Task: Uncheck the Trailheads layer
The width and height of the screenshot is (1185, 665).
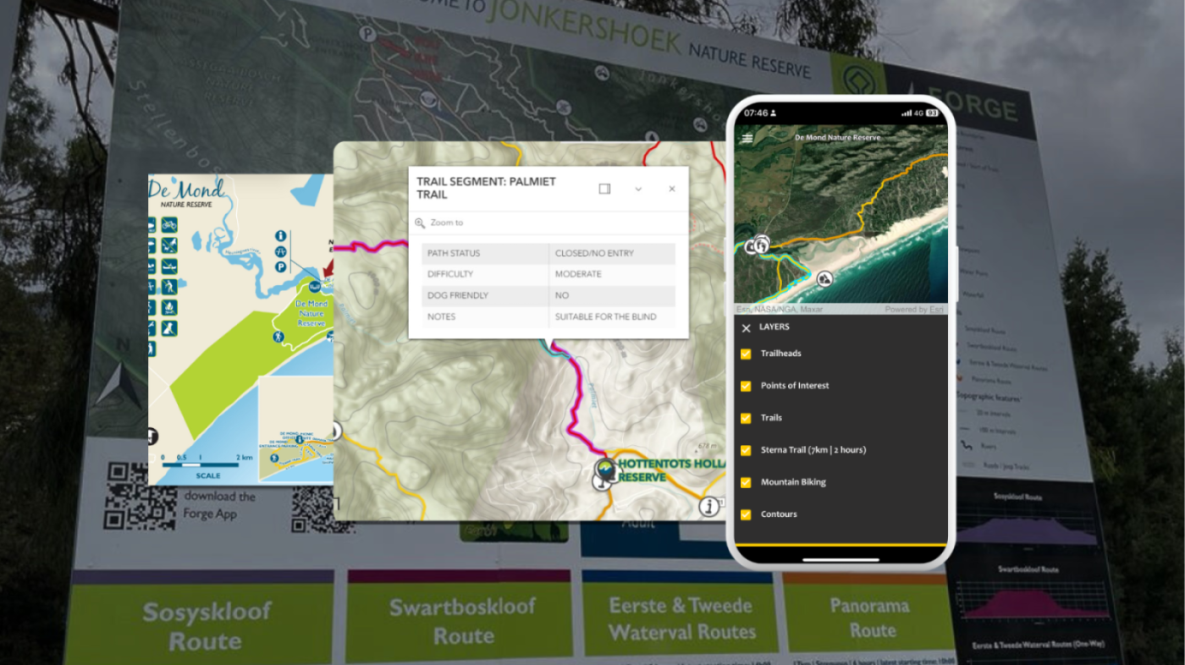Action: coord(746,354)
